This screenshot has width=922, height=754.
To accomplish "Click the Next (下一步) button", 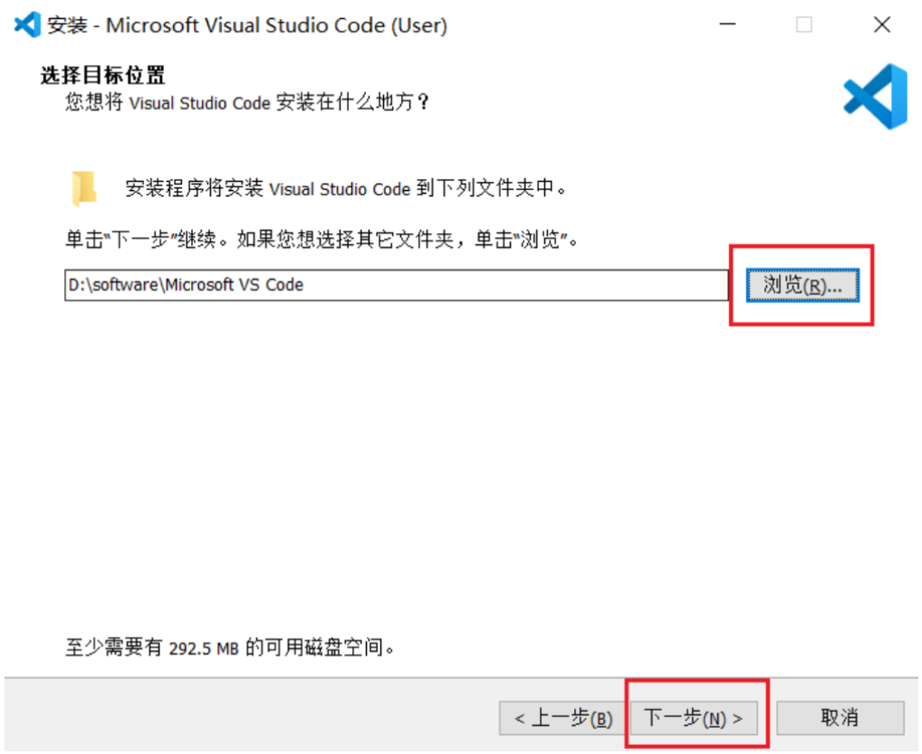I will [694, 718].
